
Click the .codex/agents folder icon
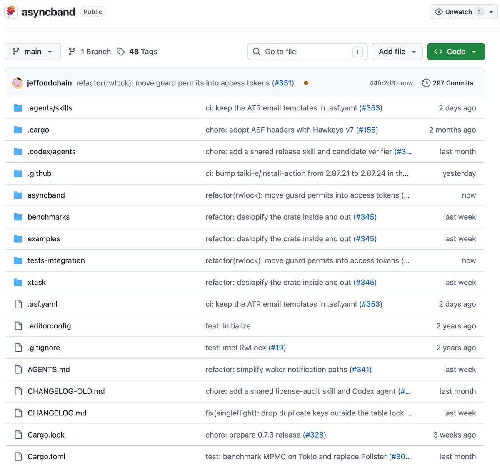click(x=18, y=152)
